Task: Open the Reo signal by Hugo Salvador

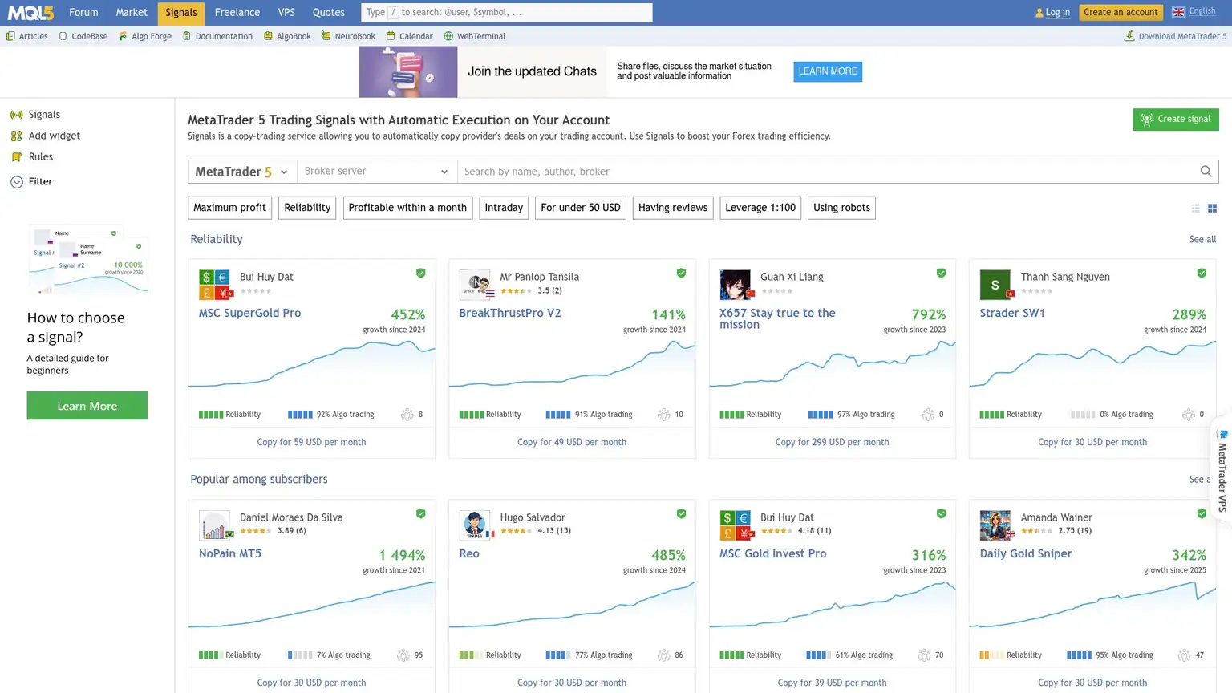Action: click(x=469, y=554)
